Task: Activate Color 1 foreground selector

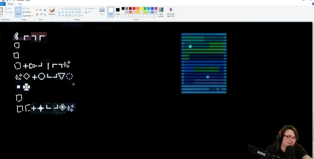Action: pyautogui.click(x=111, y=12)
